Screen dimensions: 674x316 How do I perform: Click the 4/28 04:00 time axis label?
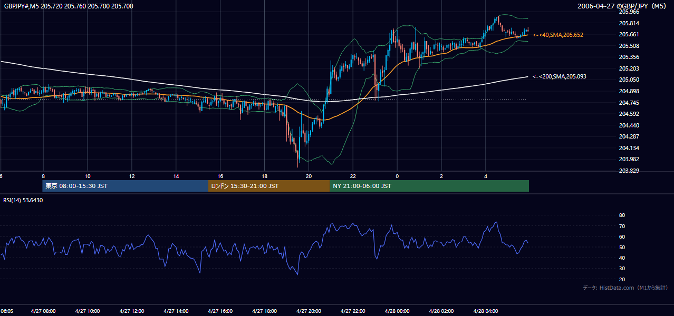point(486,311)
